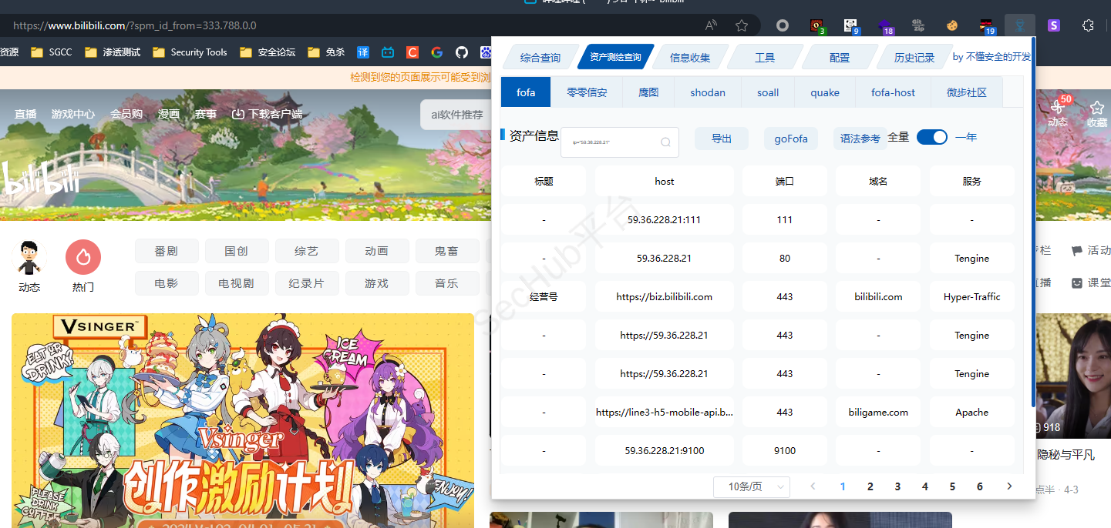
Task: Open the 10条/页 page size dropdown
Action: [752, 486]
